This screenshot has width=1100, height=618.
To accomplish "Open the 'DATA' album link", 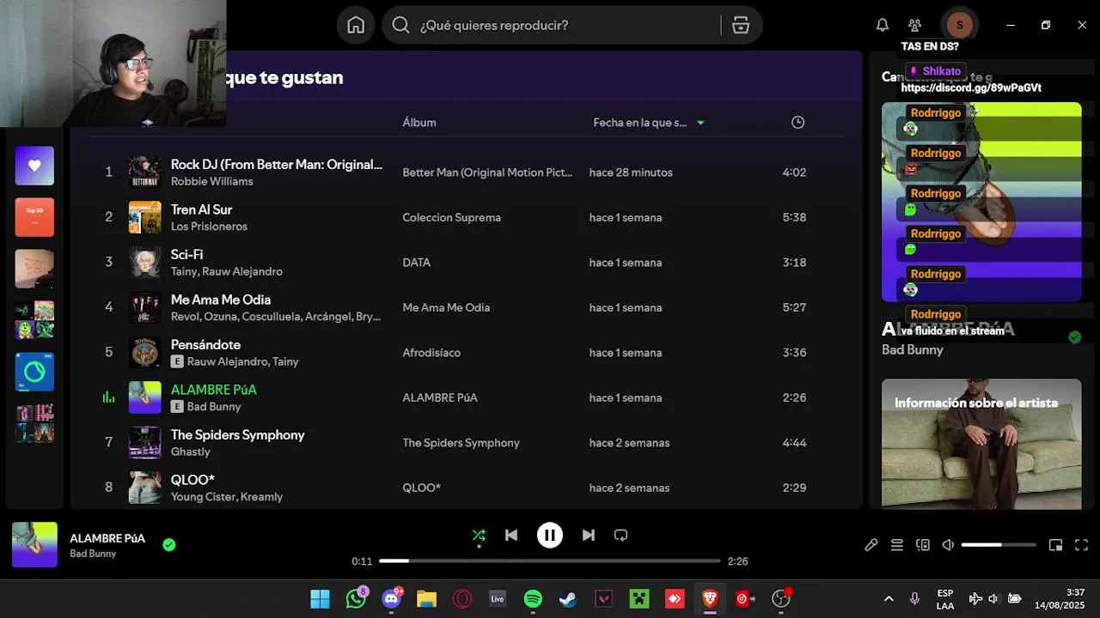I will [417, 263].
